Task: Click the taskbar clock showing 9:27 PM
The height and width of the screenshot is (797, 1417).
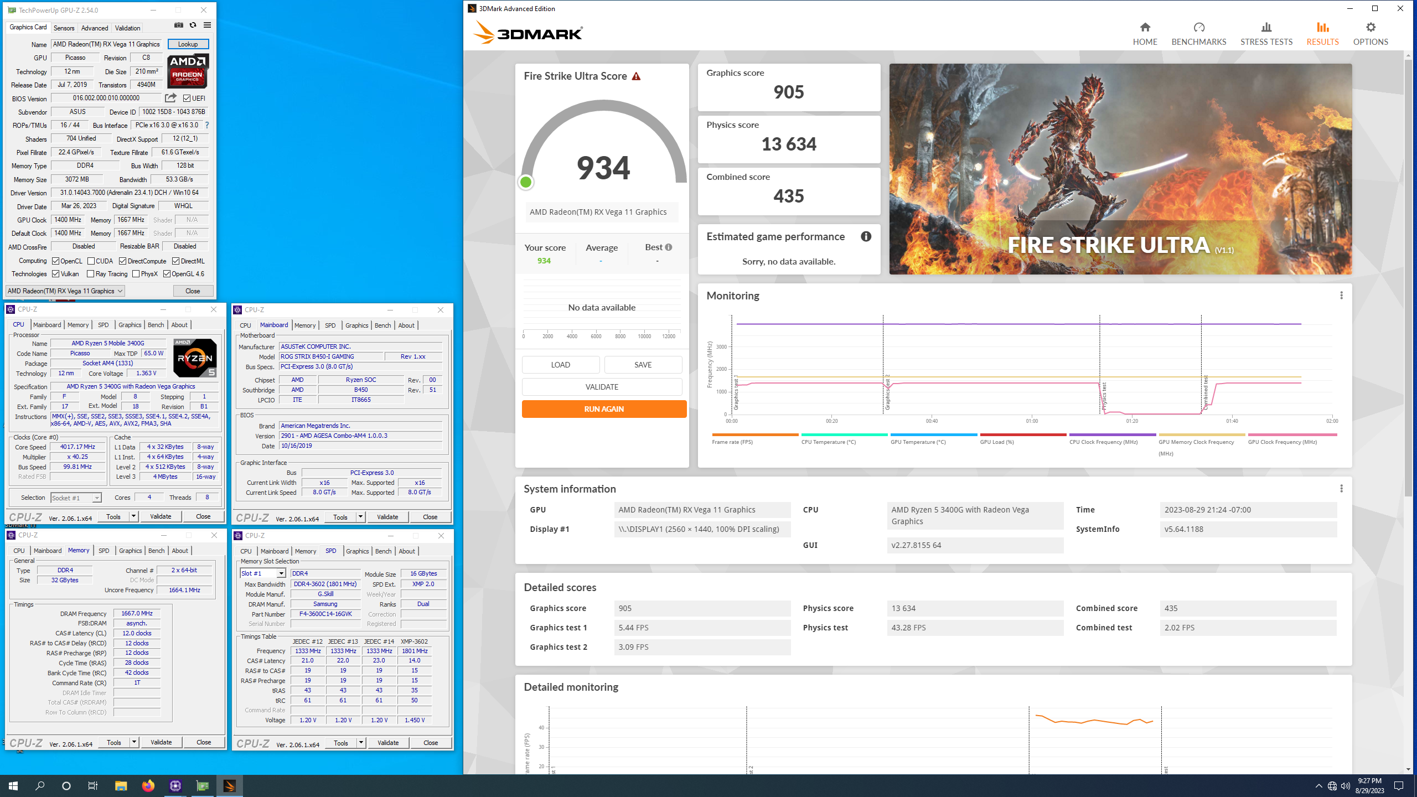Action: coord(1369,786)
